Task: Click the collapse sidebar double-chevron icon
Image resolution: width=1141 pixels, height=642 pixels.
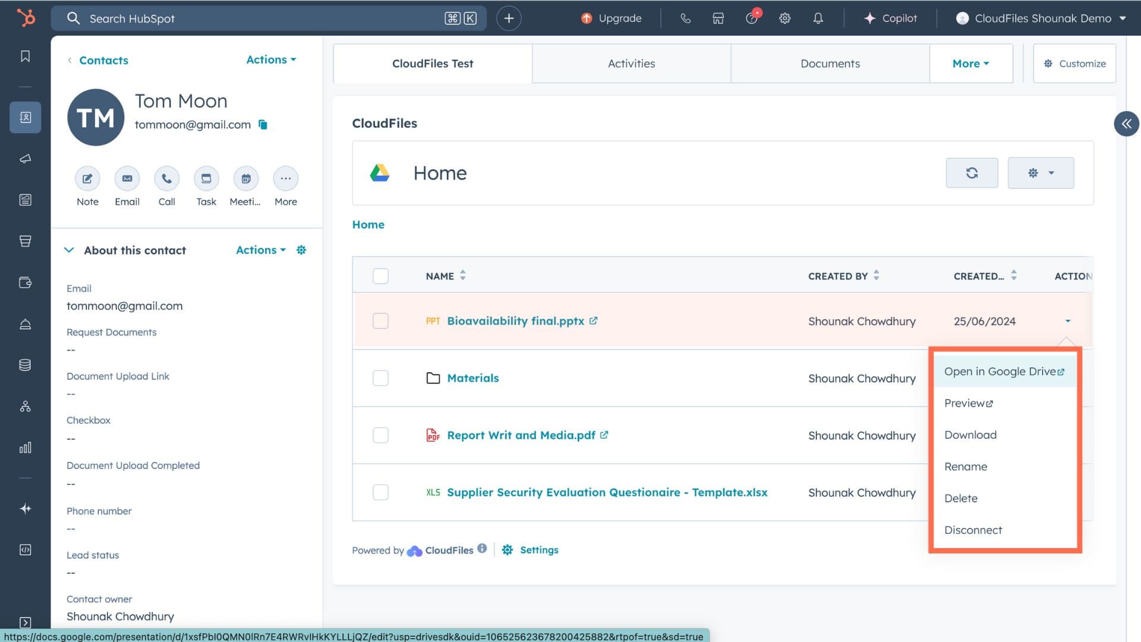Action: tap(1126, 124)
